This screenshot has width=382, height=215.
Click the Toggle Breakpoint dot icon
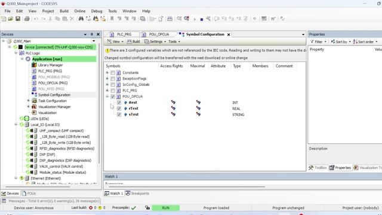[255, 19]
